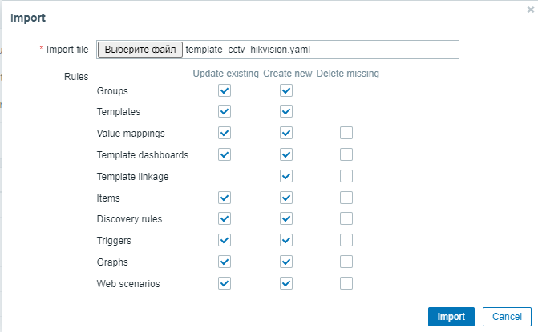
Task: Enable Delete missing for Template dashboards
Action: point(346,154)
